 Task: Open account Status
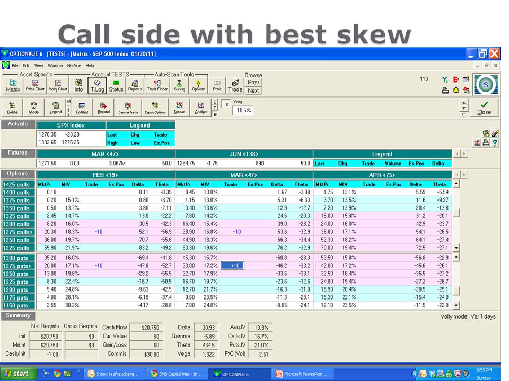[x=116, y=86]
